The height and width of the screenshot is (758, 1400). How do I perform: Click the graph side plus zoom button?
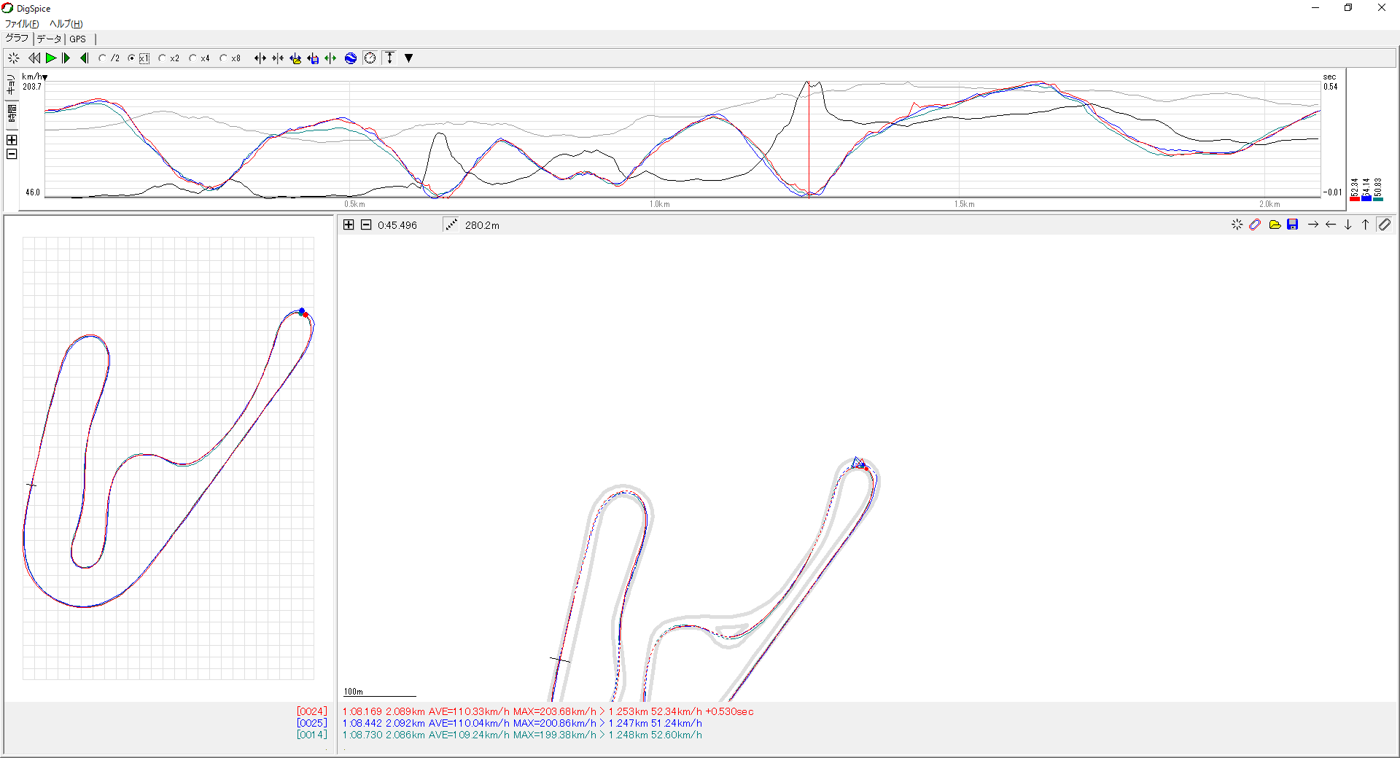(x=12, y=140)
